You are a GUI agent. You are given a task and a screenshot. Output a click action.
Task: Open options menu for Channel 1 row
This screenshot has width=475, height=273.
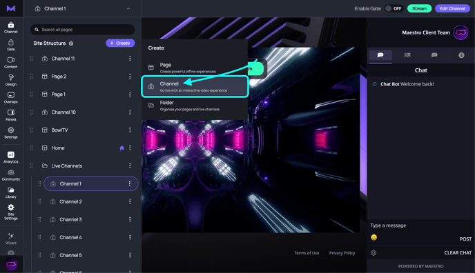130,183
